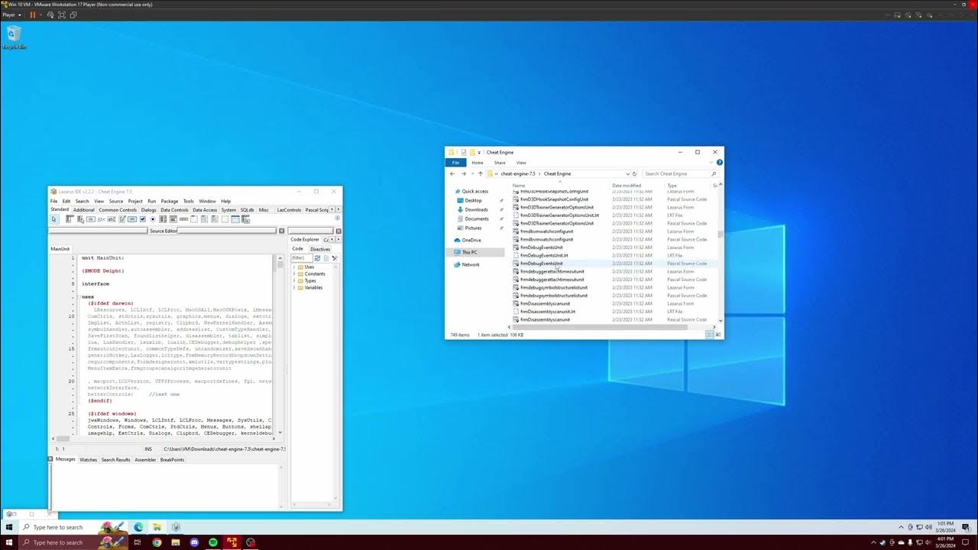Pick the TToggleBox component icon
Image resolution: width=978 pixels, height=550 pixels.
coord(132,219)
